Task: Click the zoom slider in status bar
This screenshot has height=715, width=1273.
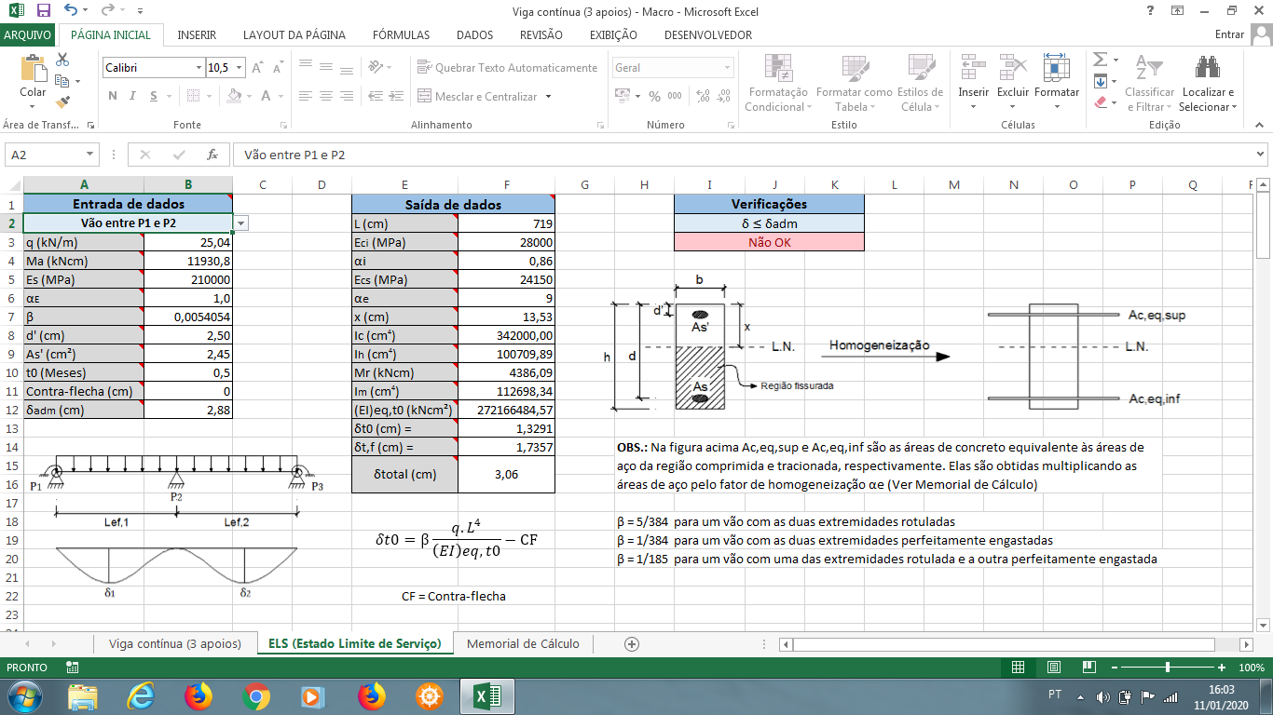Action: click(1167, 668)
